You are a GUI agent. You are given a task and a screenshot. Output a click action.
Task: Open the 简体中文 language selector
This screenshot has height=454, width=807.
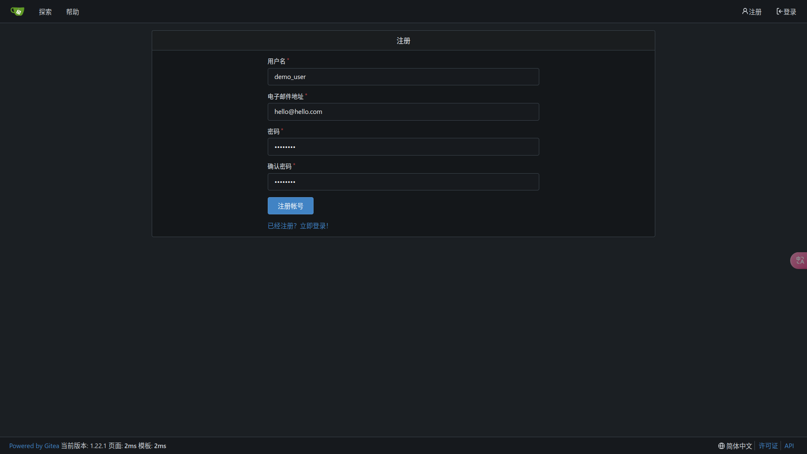tap(735, 446)
